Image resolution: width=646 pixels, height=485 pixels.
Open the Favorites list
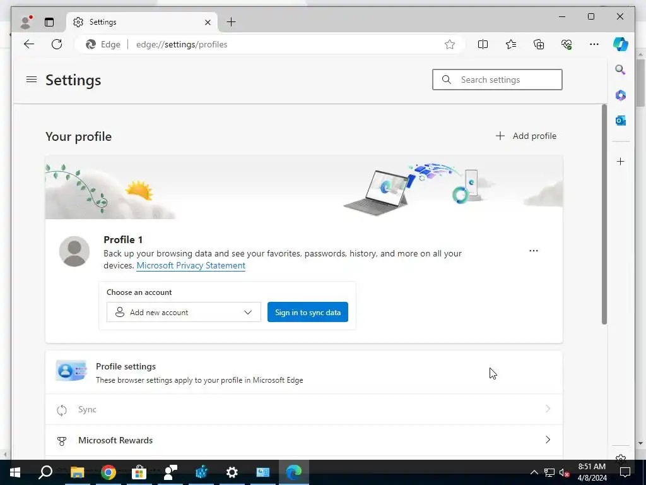[511, 44]
